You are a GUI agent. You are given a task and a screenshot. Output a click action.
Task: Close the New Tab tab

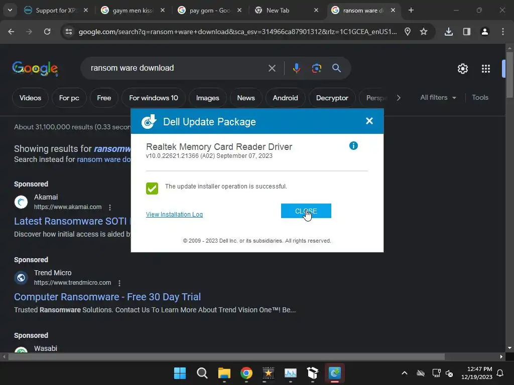coord(316,10)
